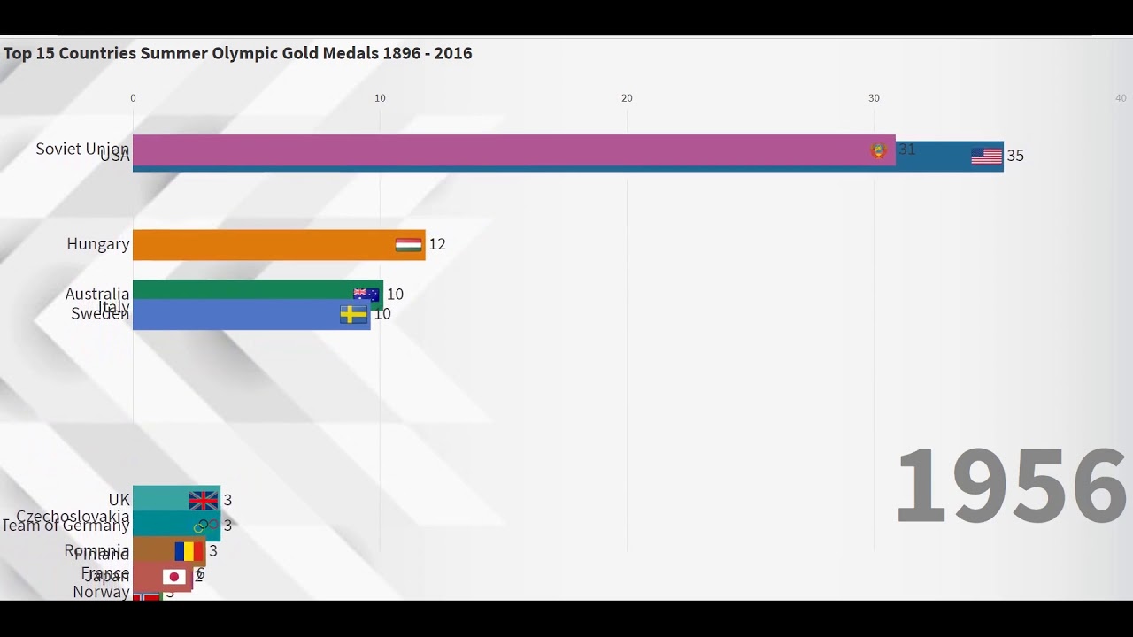Click the 'Australia' country label

(97, 294)
